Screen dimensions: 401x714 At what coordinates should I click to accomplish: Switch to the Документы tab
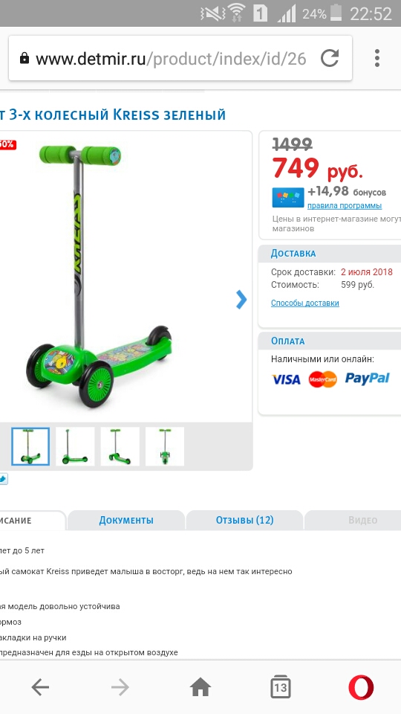(x=126, y=520)
